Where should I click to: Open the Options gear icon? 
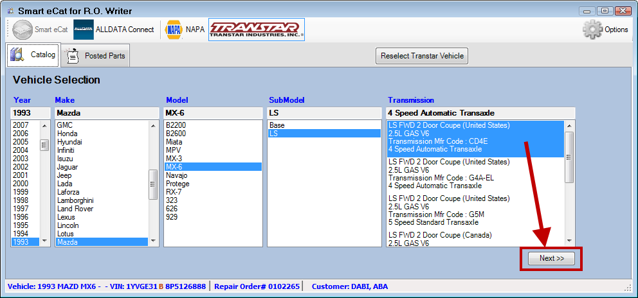coord(592,30)
